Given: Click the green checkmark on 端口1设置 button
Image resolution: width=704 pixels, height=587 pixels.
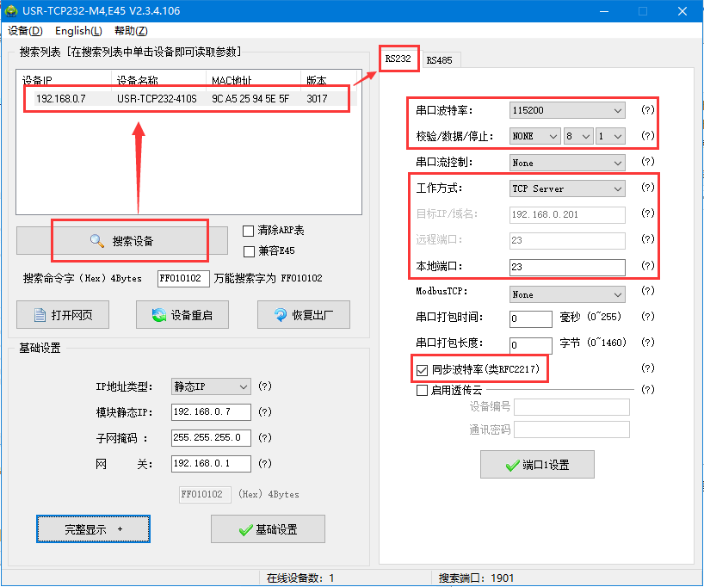Looking at the screenshot, I should tap(512, 465).
